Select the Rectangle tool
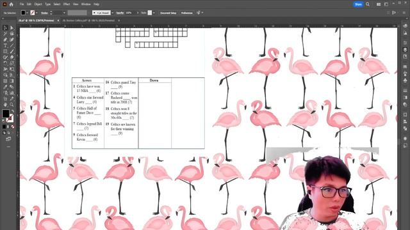Viewport: 410px width, 230px height. pyautogui.click(x=5, y=51)
